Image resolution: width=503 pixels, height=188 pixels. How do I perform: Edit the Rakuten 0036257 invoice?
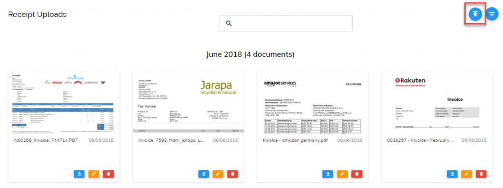467,174
